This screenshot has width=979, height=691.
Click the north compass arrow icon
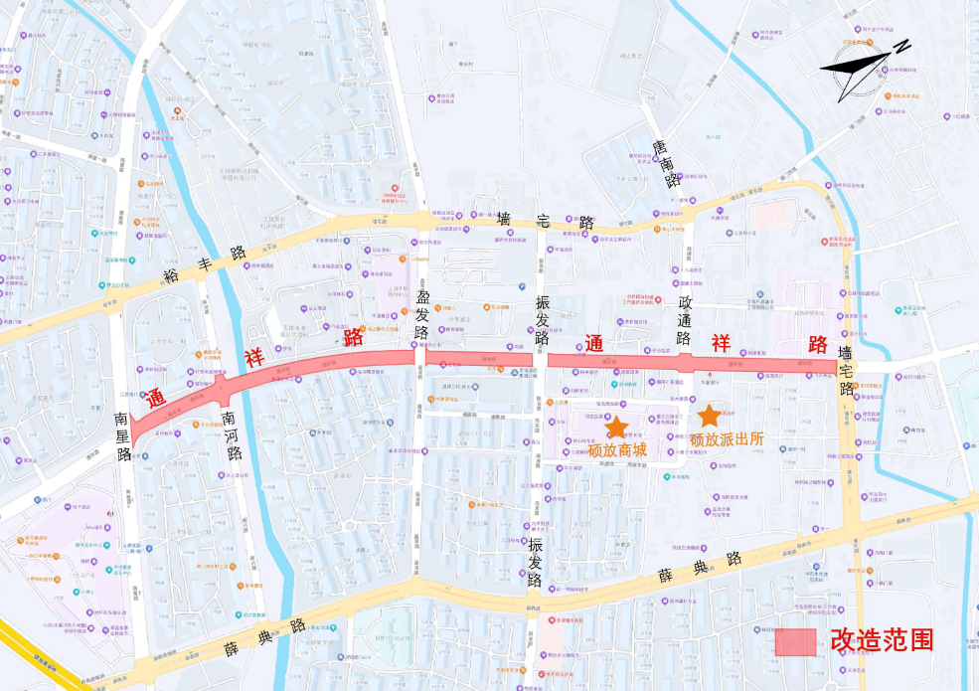click(x=866, y=70)
